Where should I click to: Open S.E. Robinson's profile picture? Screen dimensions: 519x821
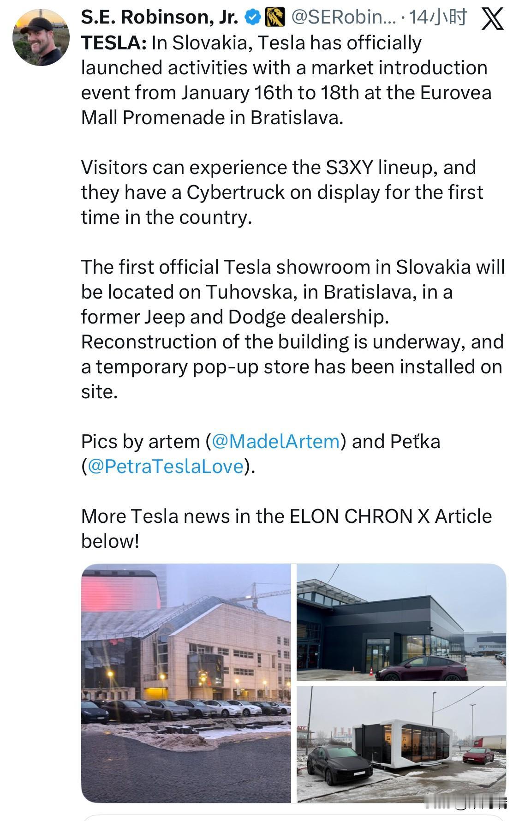(x=41, y=37)
